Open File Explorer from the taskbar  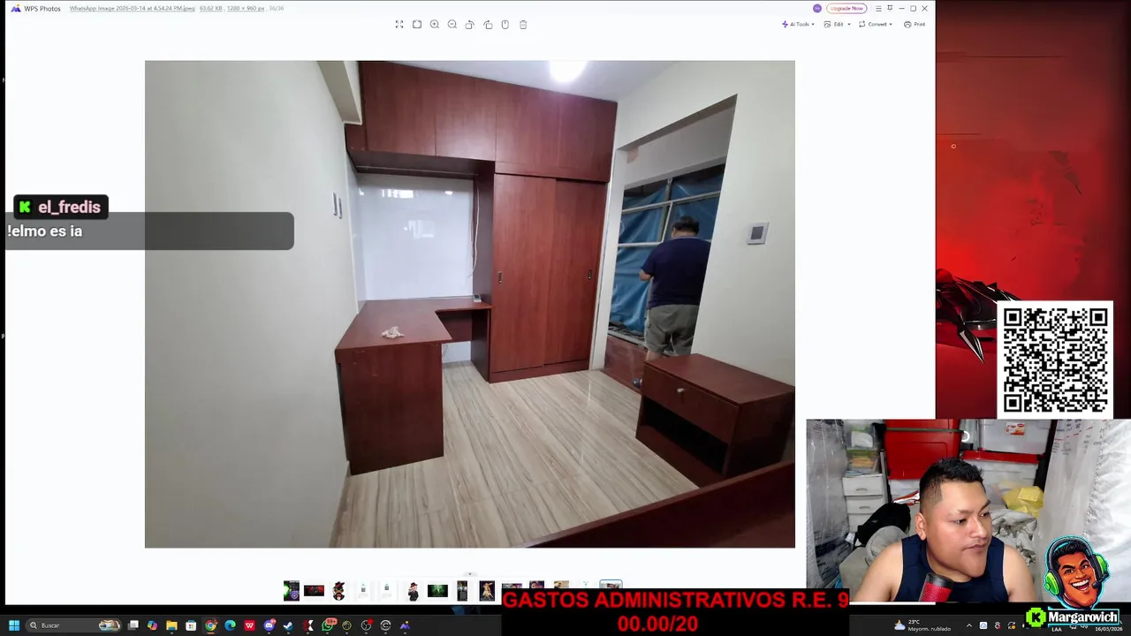[171, 625]
